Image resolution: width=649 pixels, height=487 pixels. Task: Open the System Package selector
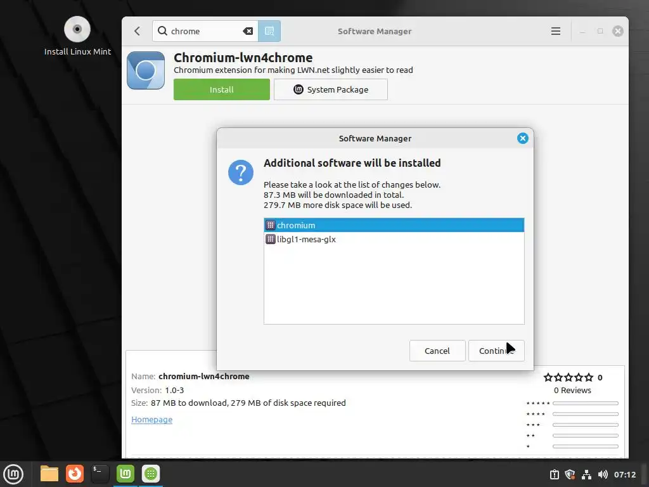pyautogui.click(x=331, y=89)
